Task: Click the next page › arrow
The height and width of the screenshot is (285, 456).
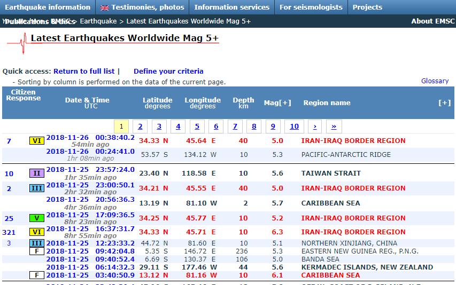Action: point(315,126)
